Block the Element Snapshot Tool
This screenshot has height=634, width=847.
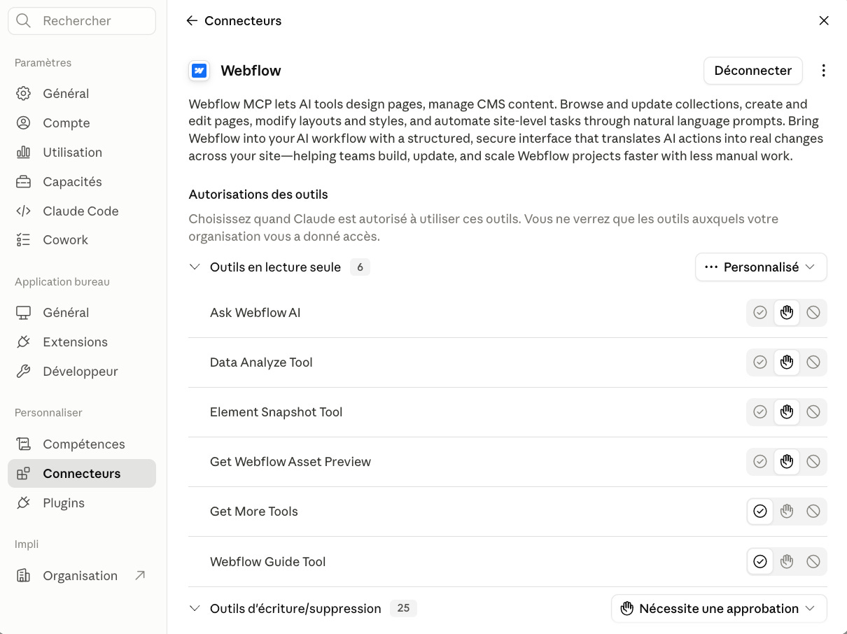[813, 412]
